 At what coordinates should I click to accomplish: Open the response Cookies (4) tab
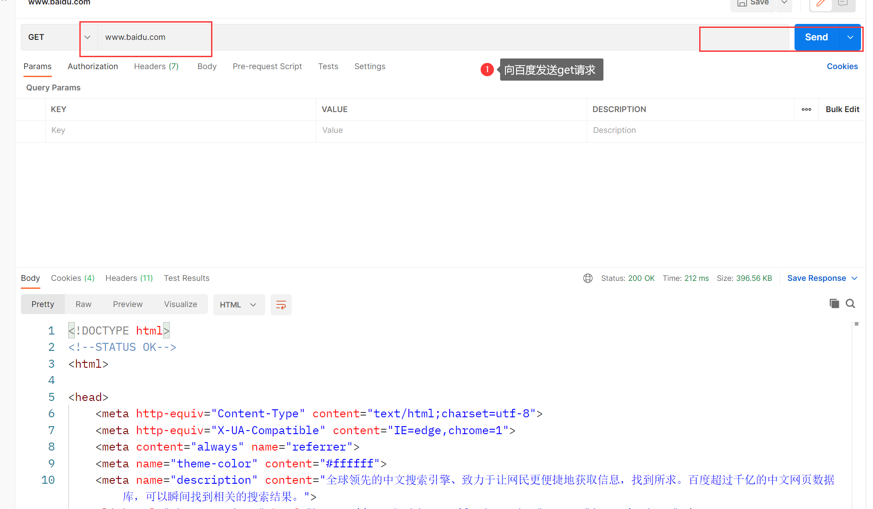tap(73, 278)
